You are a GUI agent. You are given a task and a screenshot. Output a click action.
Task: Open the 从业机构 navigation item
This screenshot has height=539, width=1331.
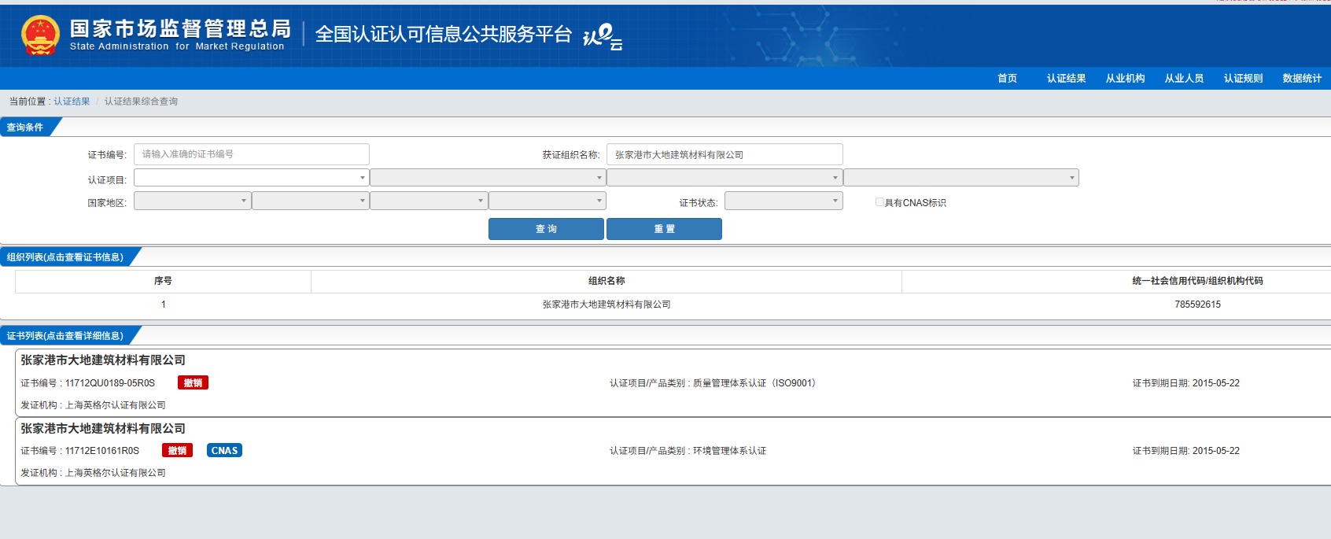click(x=1125, y=79)
